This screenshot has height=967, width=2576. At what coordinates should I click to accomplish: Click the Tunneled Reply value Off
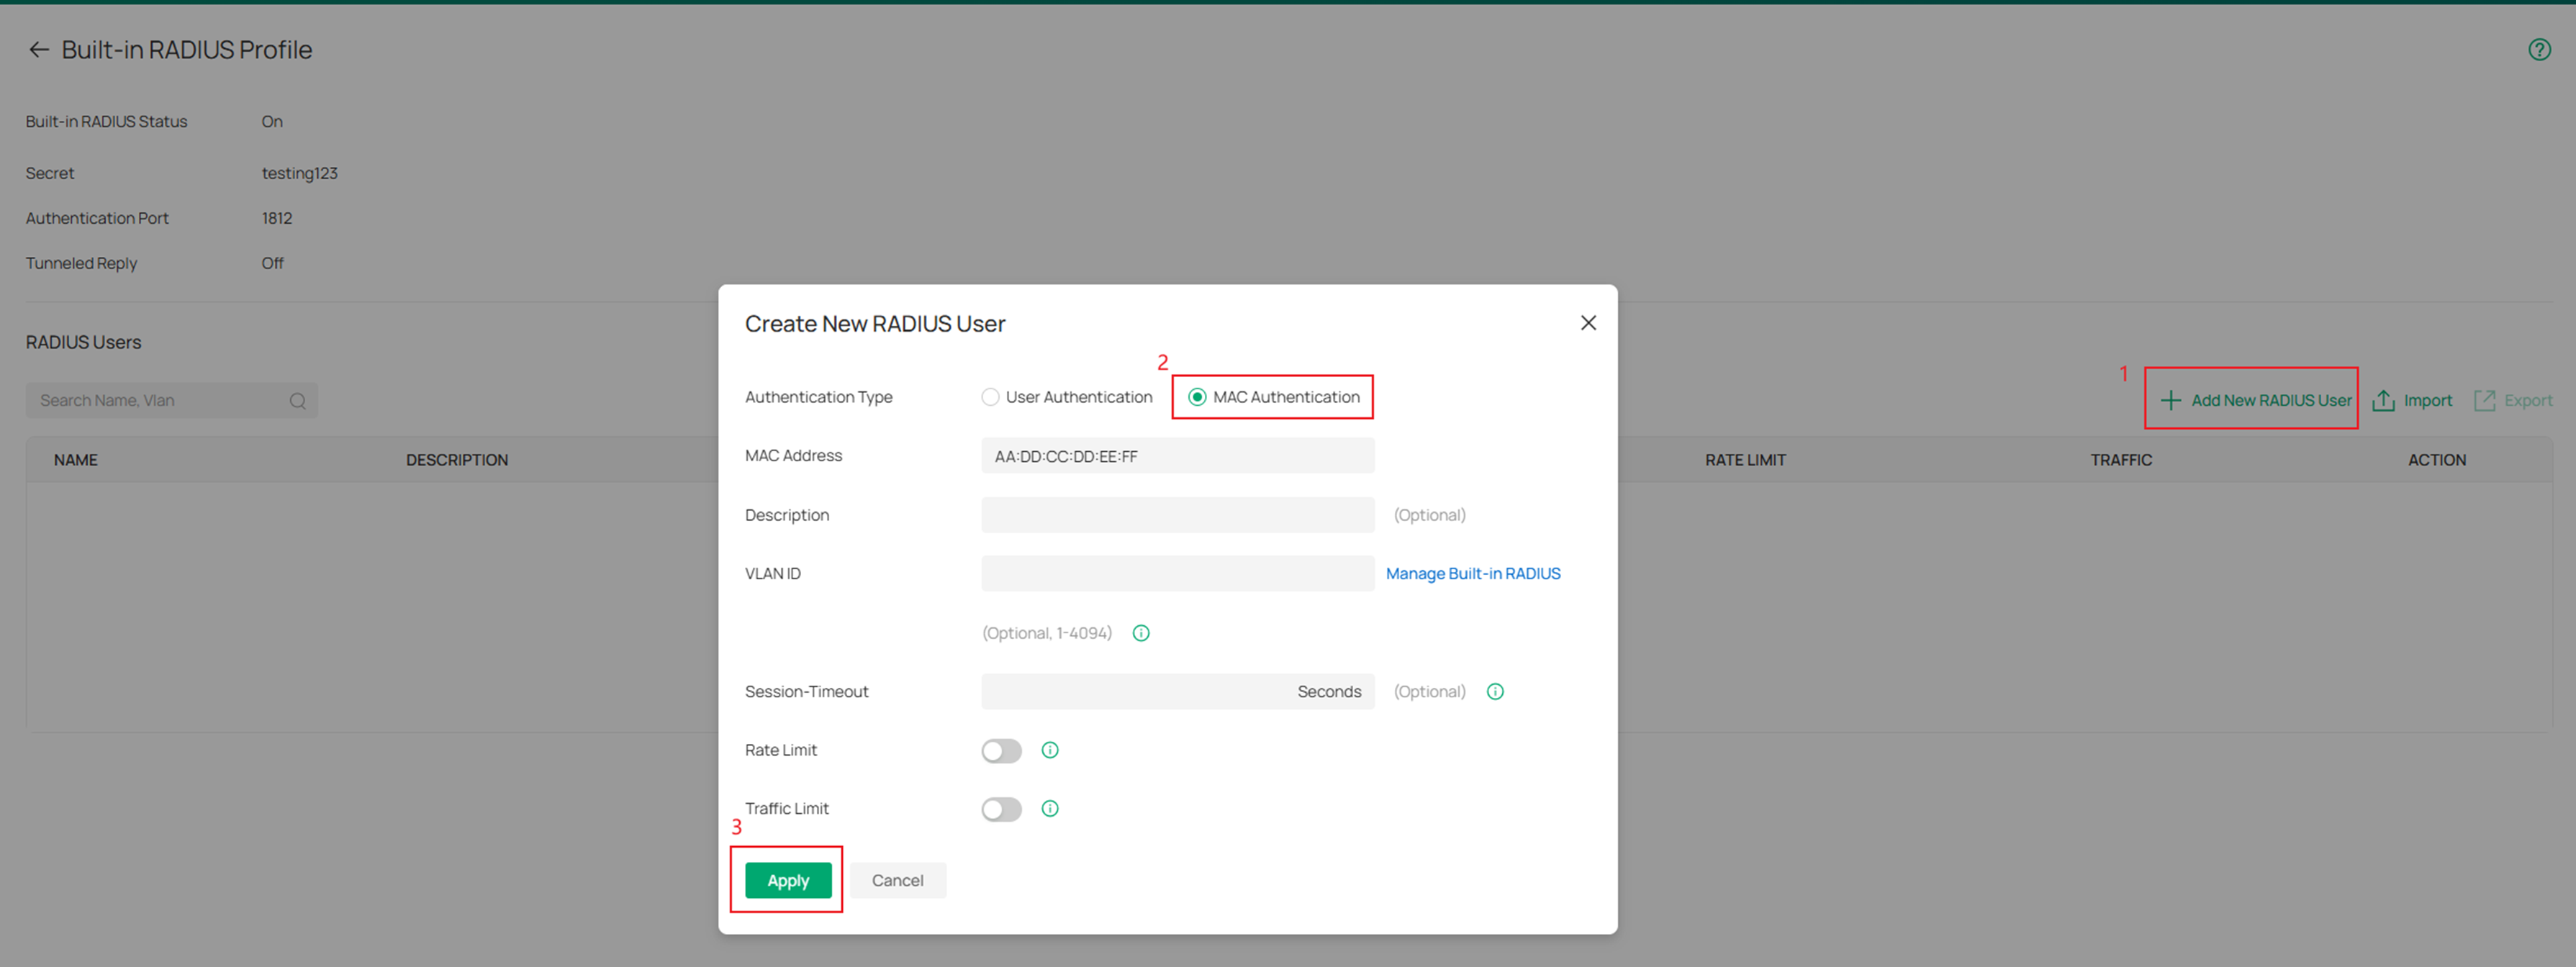tap(273, 263)
